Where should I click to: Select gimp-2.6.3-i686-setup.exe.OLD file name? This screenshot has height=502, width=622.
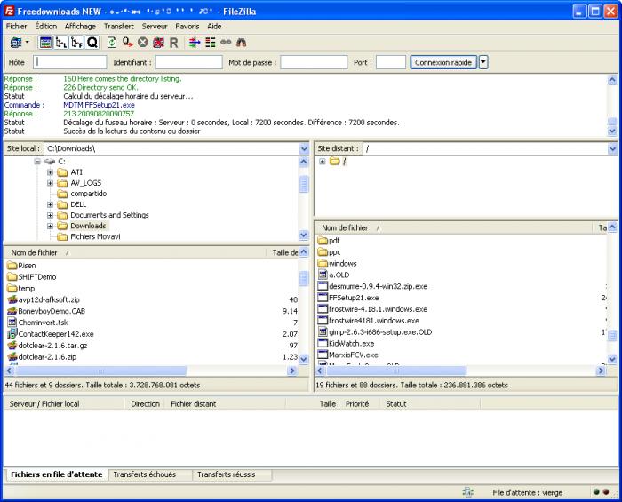380,332
